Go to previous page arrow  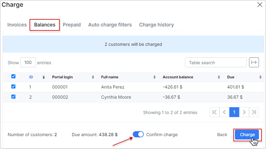point(224,112)
